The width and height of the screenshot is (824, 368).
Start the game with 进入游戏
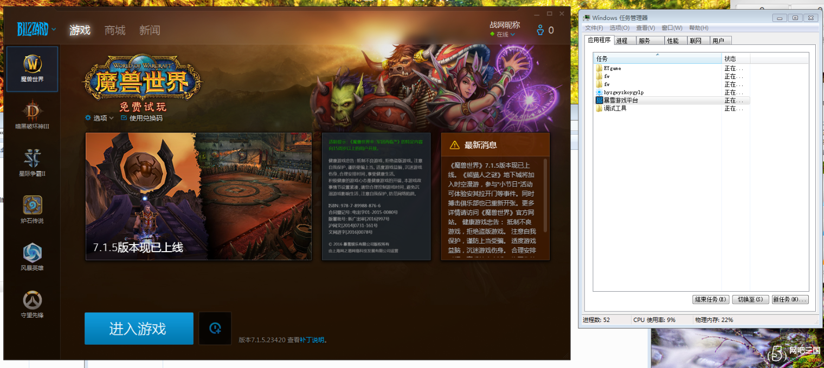click(139, 328)
